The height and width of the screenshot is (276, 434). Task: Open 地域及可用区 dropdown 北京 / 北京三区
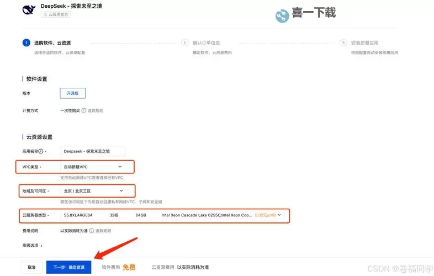tap(92, 191)
